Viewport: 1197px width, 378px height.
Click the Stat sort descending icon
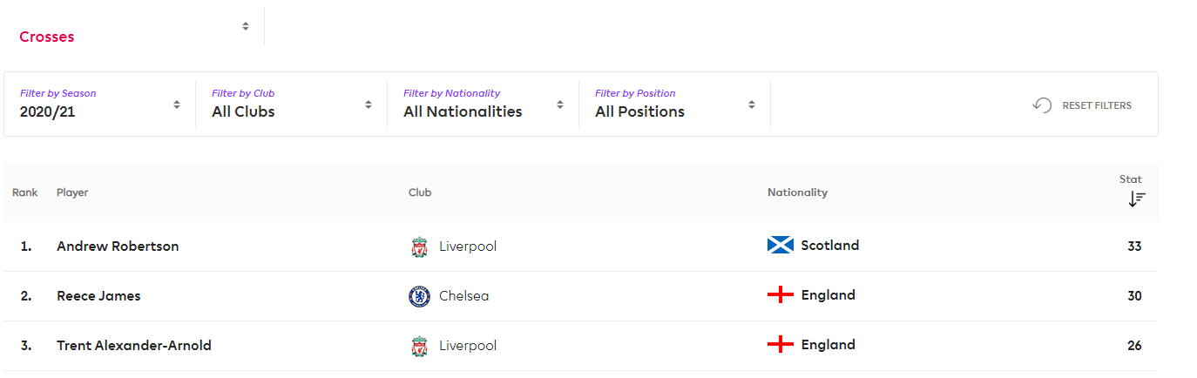tap(1136, 199)
